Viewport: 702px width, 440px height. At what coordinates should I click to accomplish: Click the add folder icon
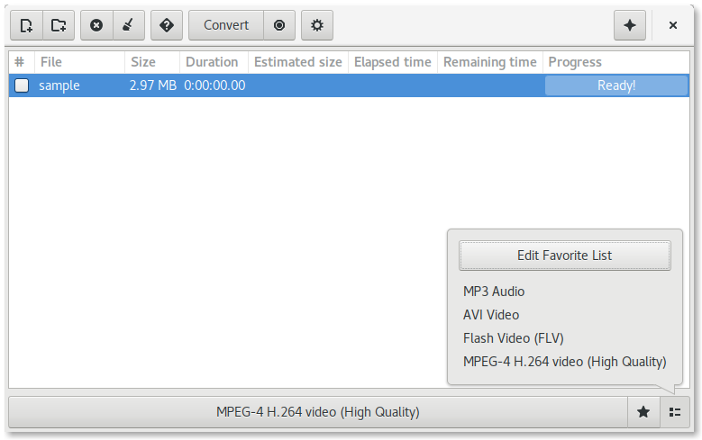pos(59,25)
